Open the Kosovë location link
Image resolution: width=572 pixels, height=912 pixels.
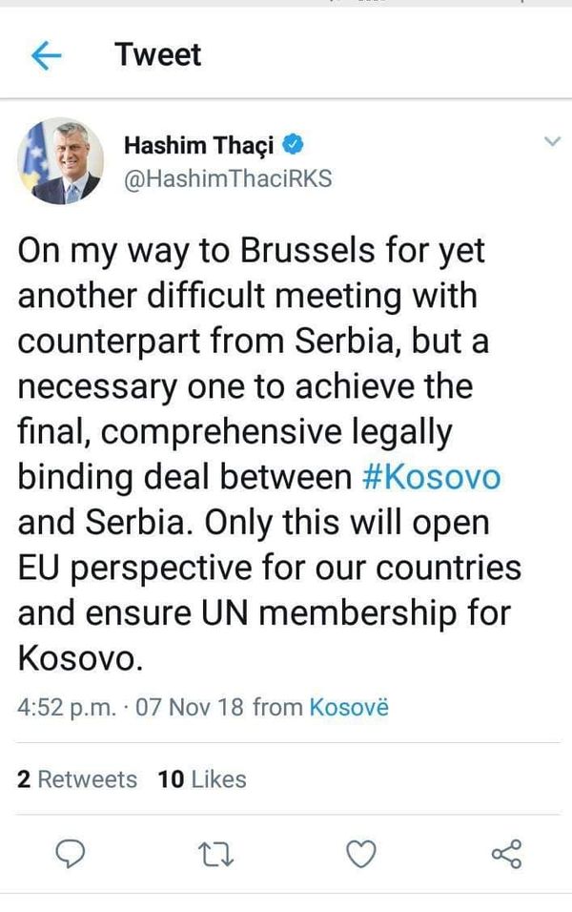click(349, 707)
